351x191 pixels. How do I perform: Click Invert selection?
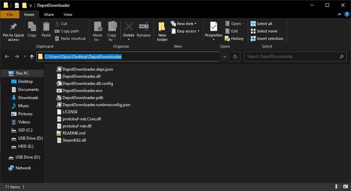pyautogui.click(x=267, y=39)
